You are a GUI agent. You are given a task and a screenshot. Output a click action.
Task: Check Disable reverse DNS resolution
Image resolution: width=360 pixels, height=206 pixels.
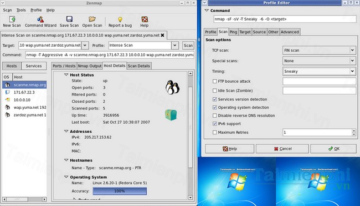point(215,115)
